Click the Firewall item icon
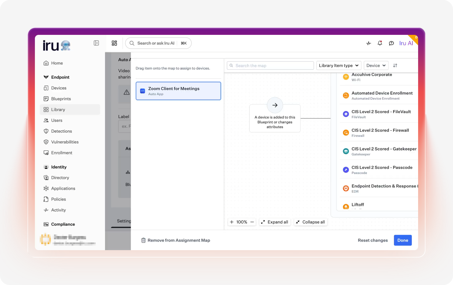This screenshot has width=453, height=285. [346, 133]
